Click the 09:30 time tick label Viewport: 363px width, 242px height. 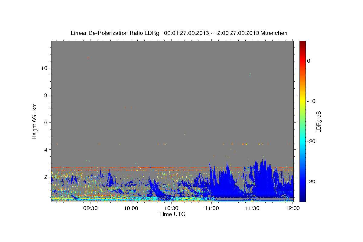90,208
